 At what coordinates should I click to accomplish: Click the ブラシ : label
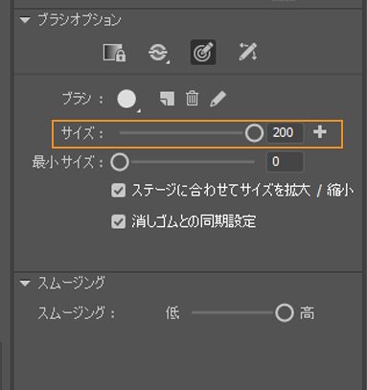click(82, 99)
